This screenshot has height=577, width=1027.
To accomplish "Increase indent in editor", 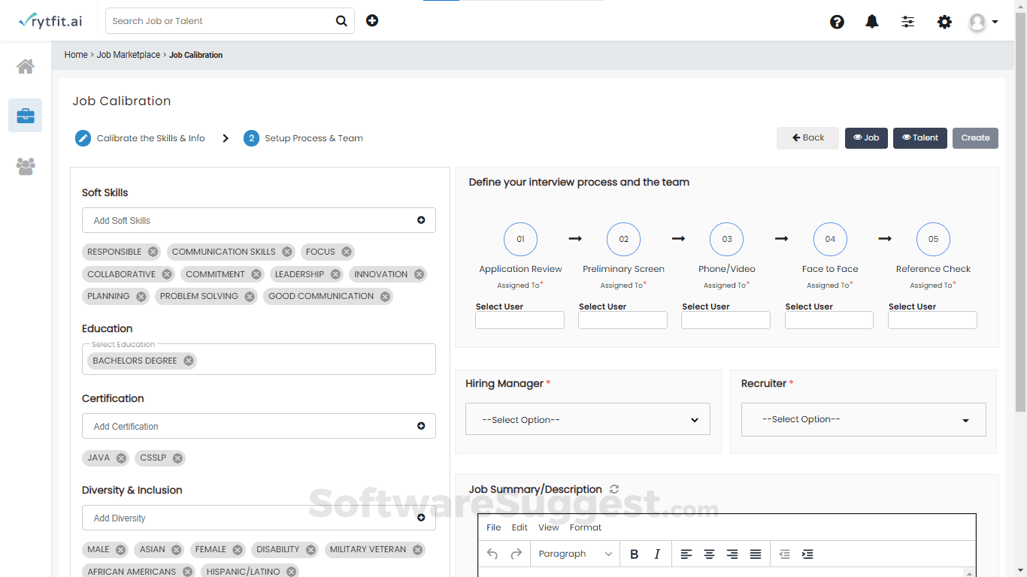I will [807, 554].
